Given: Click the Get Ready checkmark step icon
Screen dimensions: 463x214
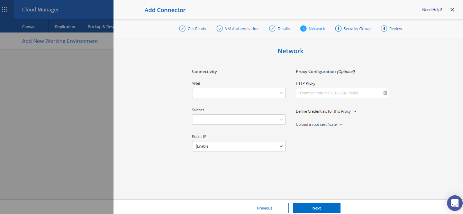Looking at the screenshot, I should [182, 29].
